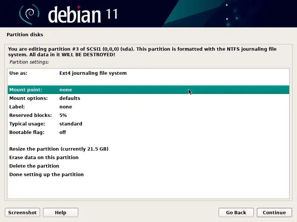Select the "Use as: Ext4 journaling file system" row
The width and height of the screenshot is (297, 222).
coord(148,73)
